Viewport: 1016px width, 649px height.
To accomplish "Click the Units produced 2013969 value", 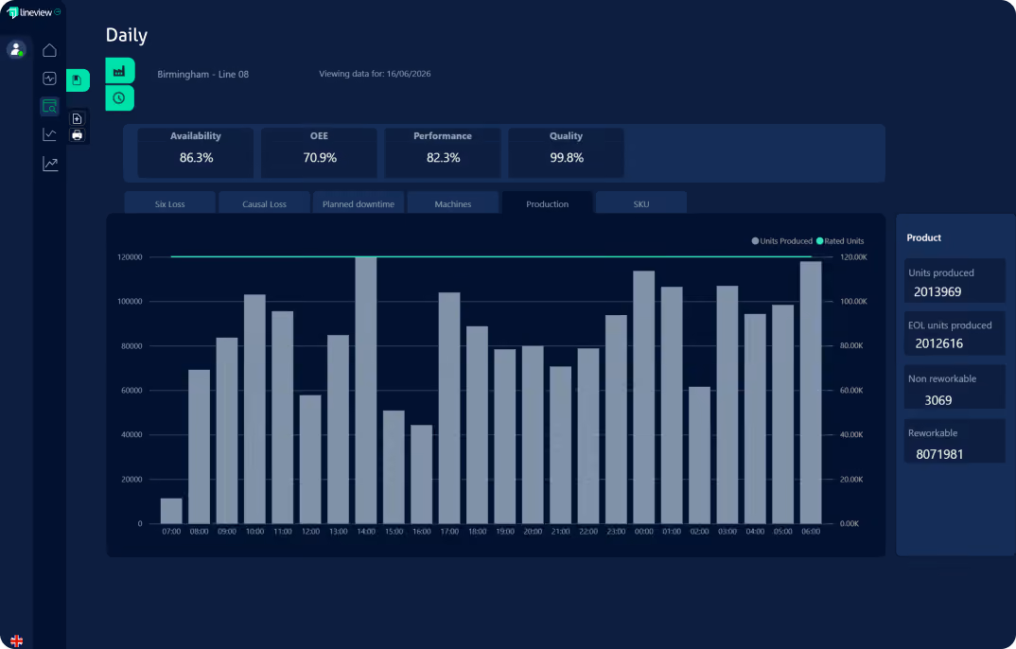I will click(x=937, y=291).
